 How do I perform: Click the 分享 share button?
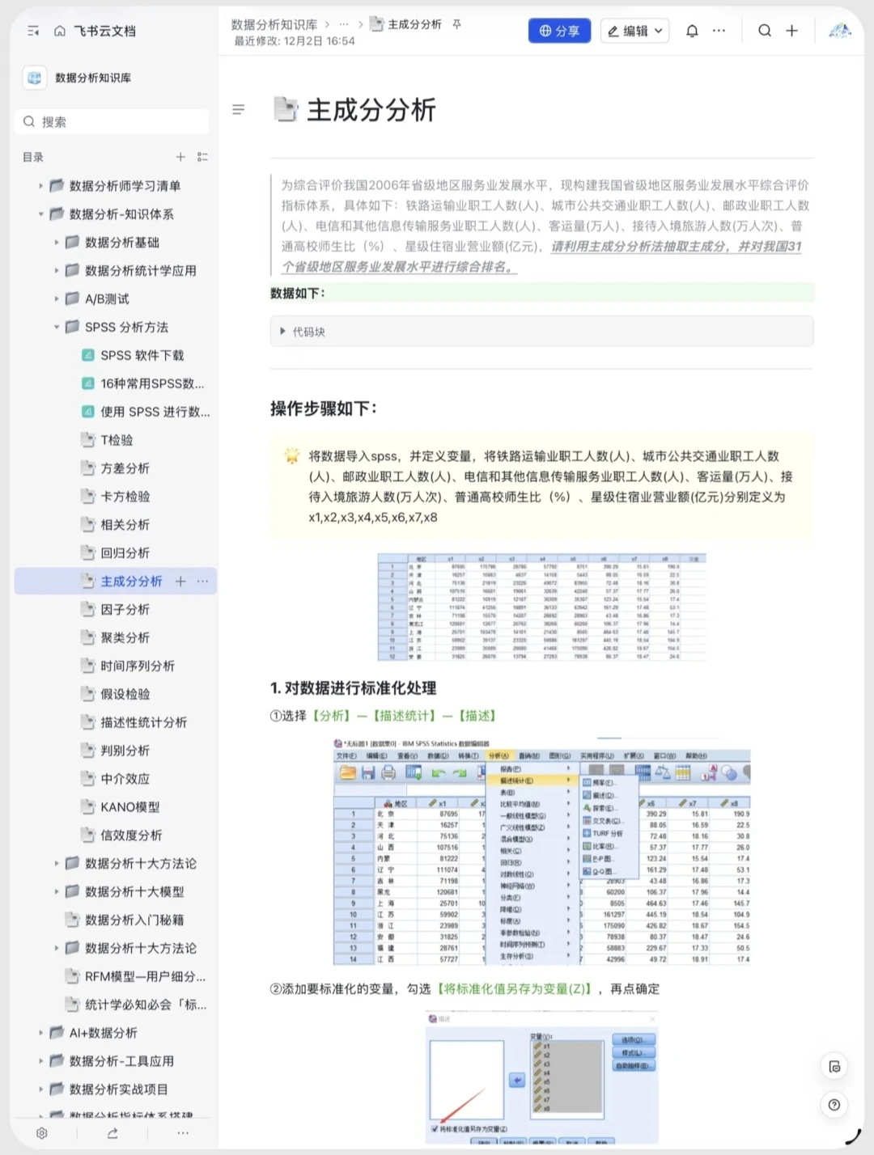[559, 30]
